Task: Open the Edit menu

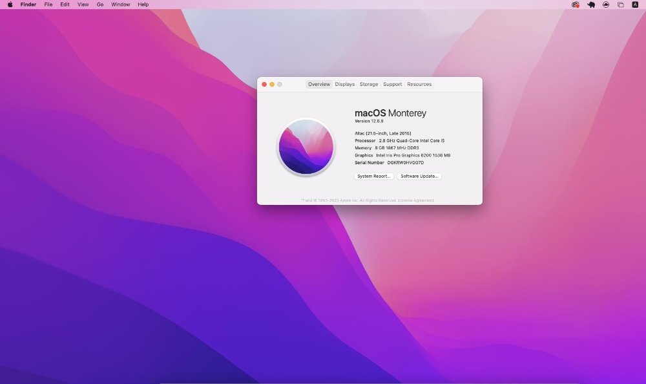Action: pyautogui.click(x=65, y=5)
